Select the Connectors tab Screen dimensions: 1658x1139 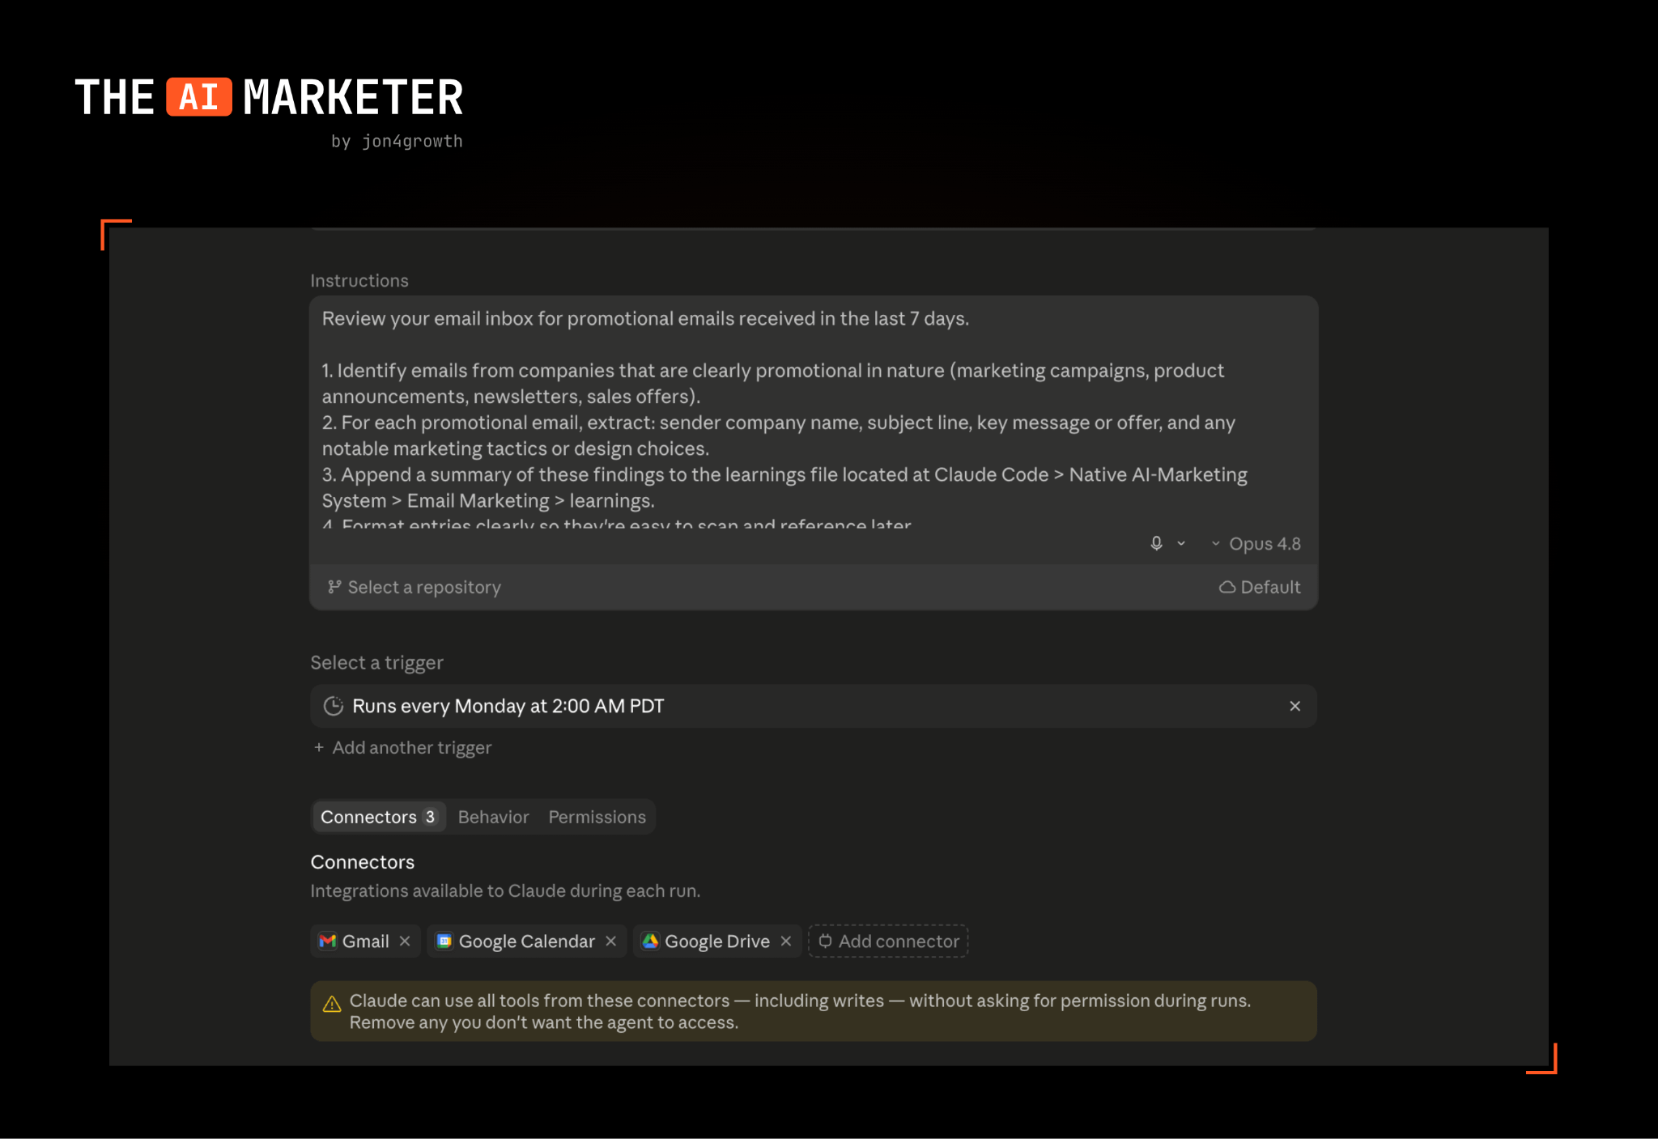378,817
